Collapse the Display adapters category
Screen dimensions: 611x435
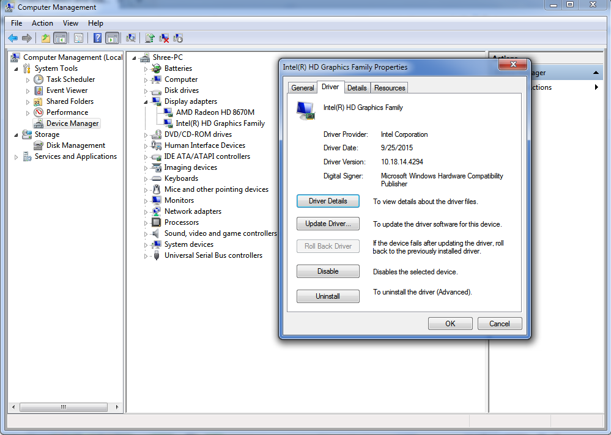pos(146,102)
